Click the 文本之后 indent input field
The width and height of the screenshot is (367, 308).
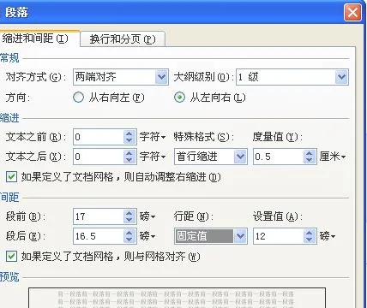click(x=99, y=157)
